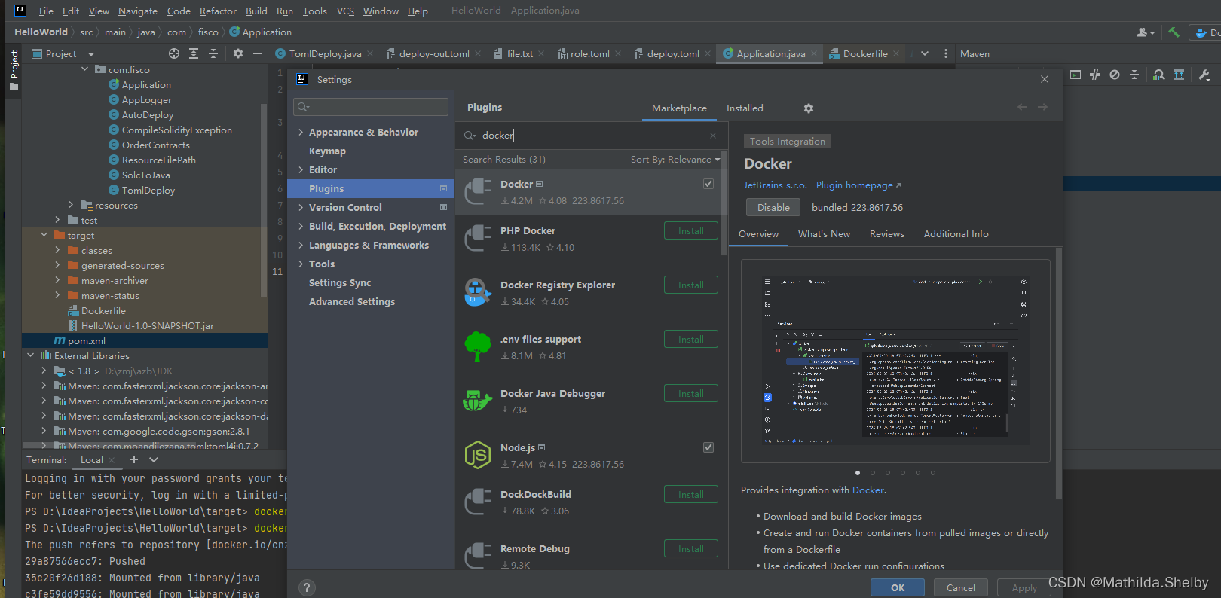The width and height of the screenshot is (1221, 598).
Task: Uncheck the Docker plugin enabled checkbox
Action: (x=708, y=184)
